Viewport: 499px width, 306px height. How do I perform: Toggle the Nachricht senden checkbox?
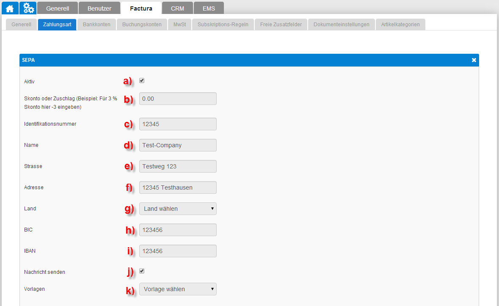click(x=142, y=271)
